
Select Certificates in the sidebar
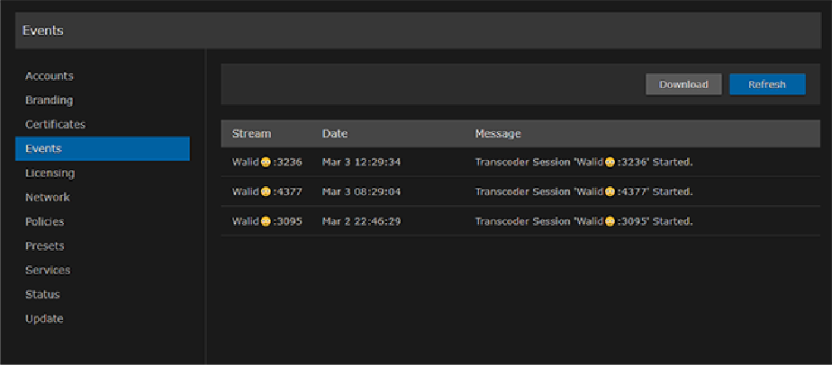55,125
